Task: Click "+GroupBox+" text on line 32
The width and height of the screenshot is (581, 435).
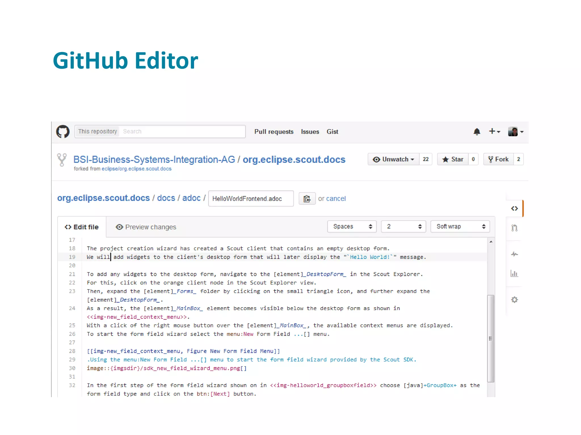Action: [440, 385]
